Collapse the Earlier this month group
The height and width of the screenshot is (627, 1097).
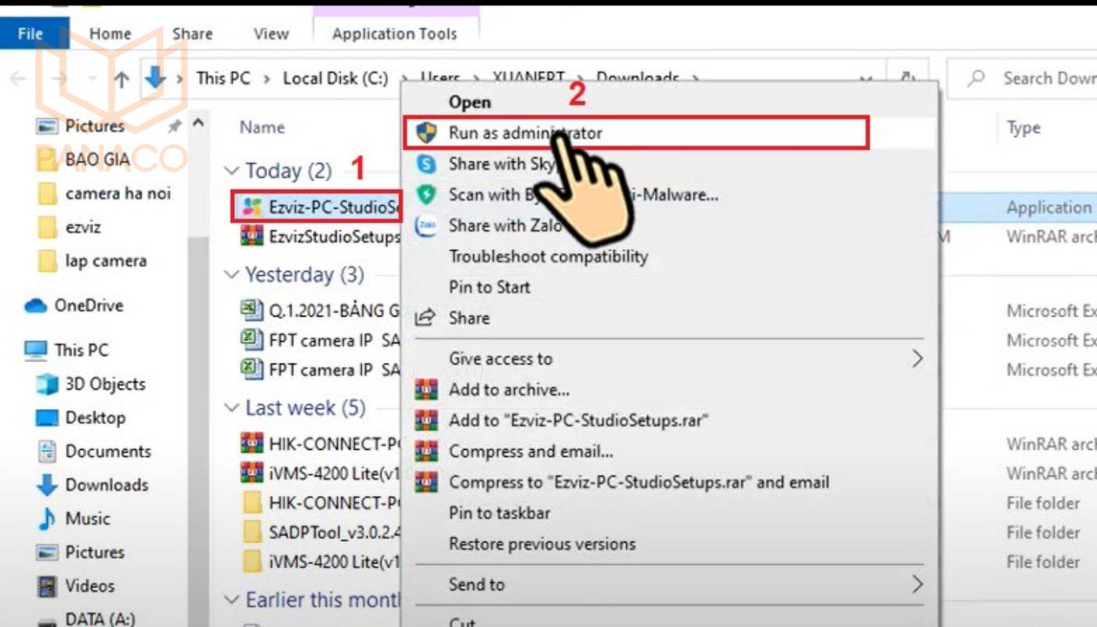tap(231, 600)
